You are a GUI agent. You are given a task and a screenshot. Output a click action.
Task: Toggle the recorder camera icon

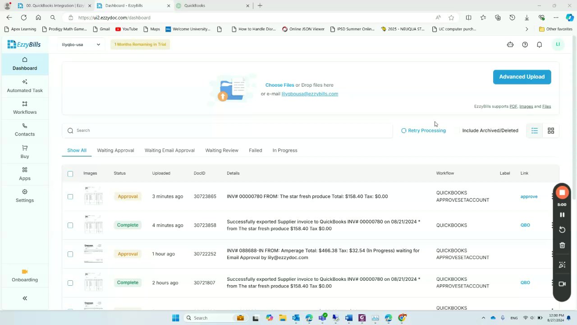[x=562, y=284]
